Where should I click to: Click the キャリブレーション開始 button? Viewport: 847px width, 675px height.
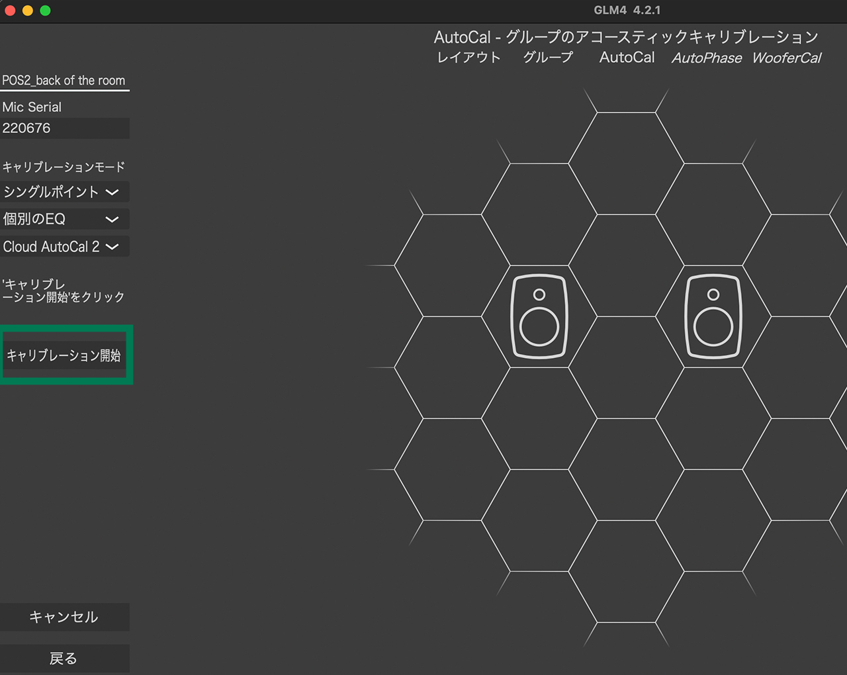click(66, 355)
